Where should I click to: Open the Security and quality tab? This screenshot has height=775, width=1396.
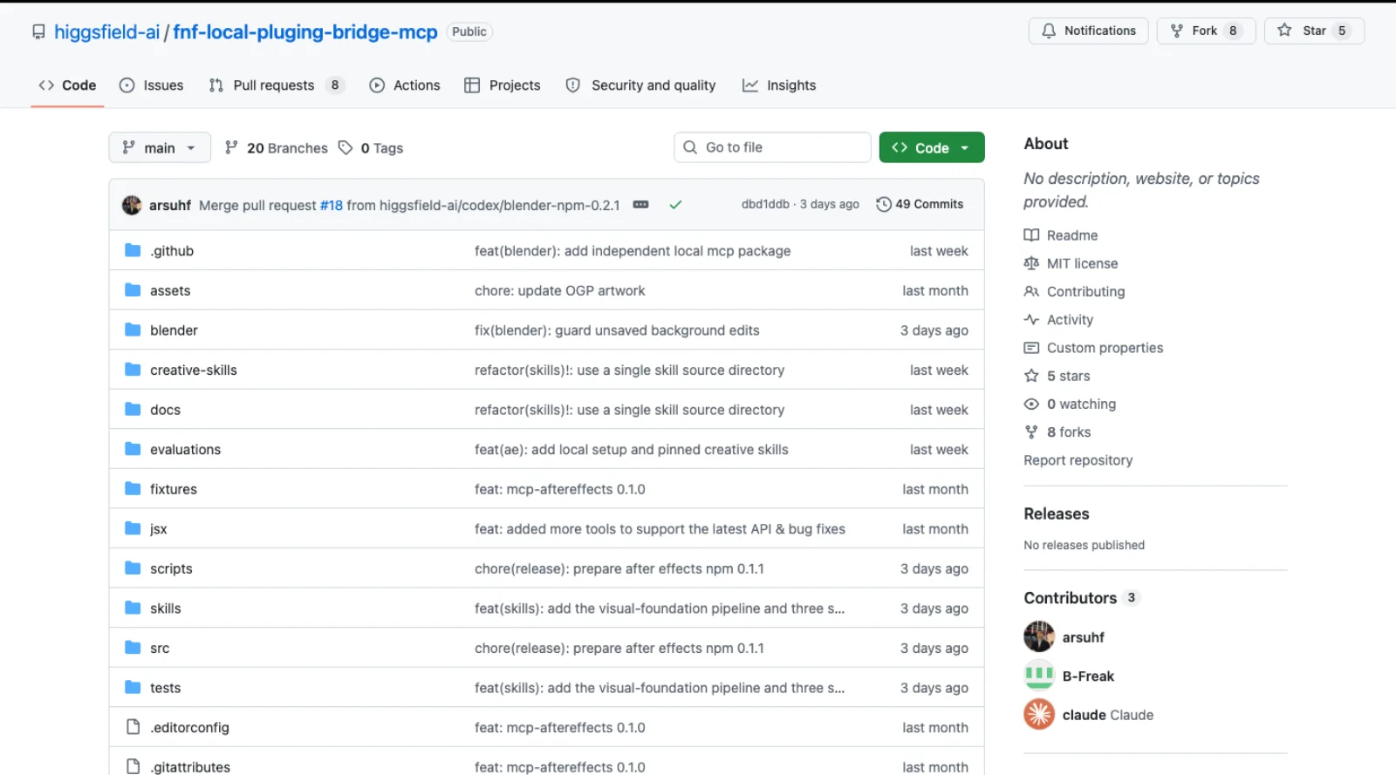pyautogui.click(x=641, y=85)
